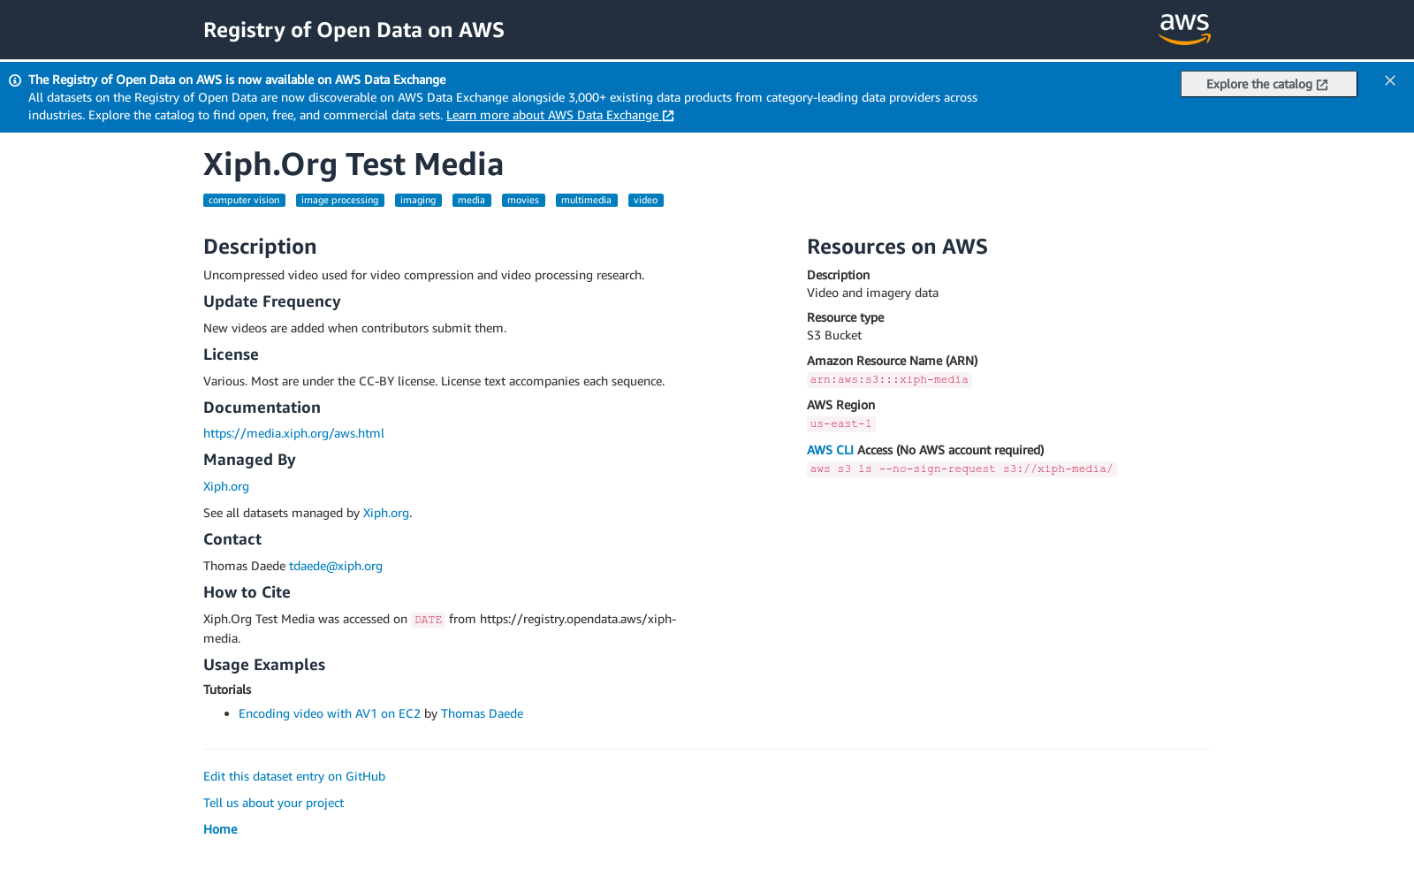Image resolution: width=1414 pixels, height=884 pixels.
Task: Click the aws s3 ls command text
Action: pos(962,469)
